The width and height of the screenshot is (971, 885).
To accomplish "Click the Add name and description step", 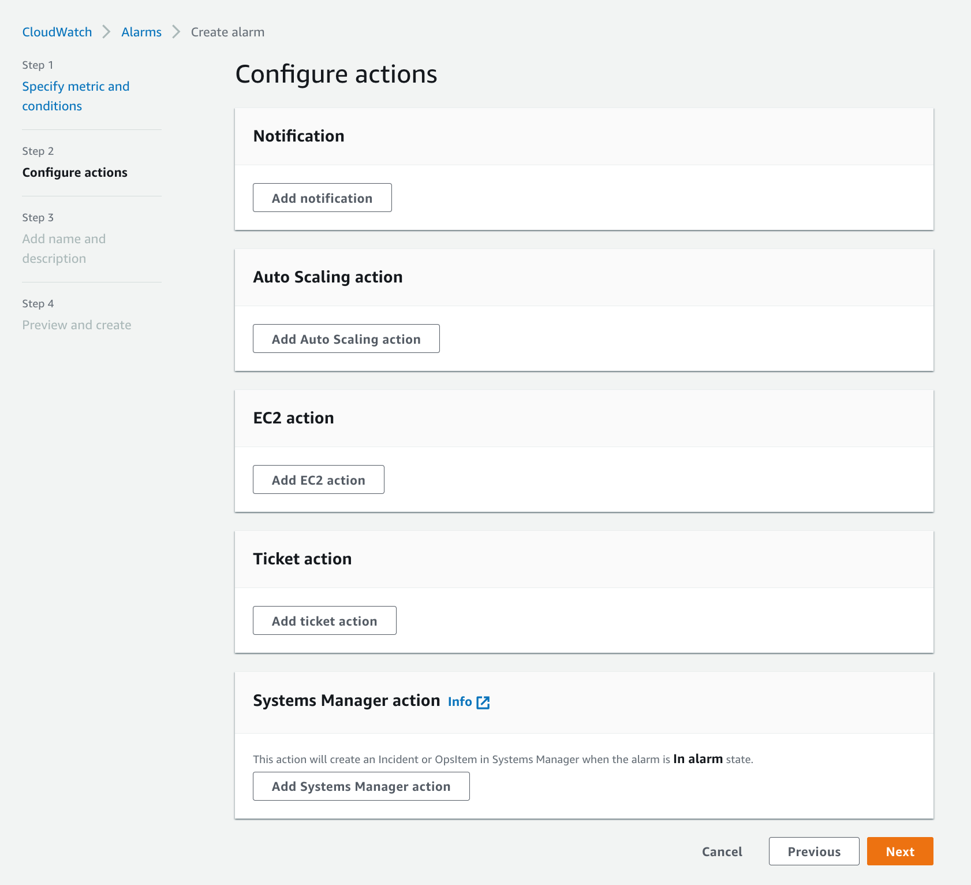I will (x=64, y=248).
